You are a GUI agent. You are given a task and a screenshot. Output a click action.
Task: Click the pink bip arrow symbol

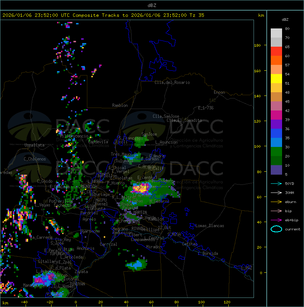pyautogui.click(x=276, y=211)
